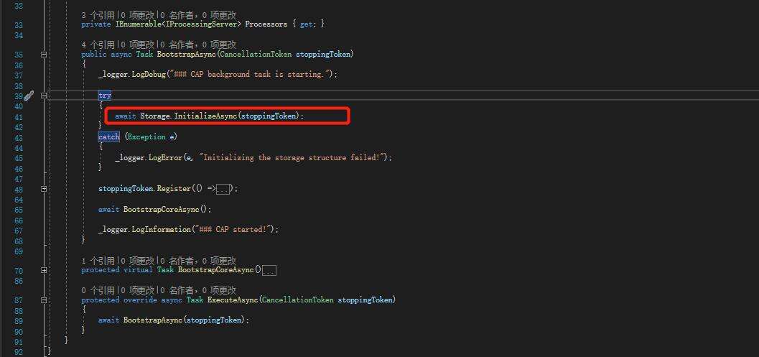Viewport: 759px width, 357px height.
Task: Click the highlighted 'try' keyword
Action: [x=105, y=96]
